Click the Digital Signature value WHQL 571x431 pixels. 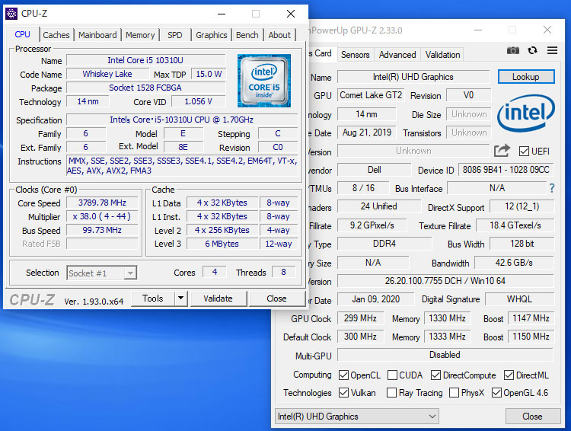520,299
